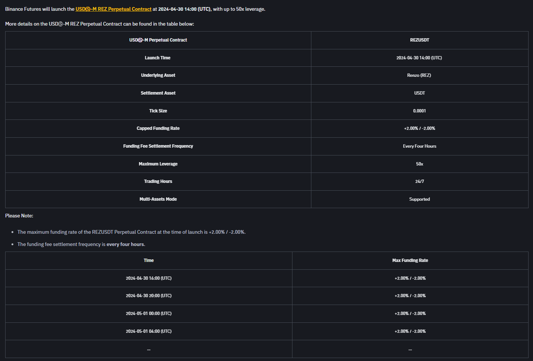Click the 24/7 trading hours value
This screenshot has width=533, height=361.
click(x=419, y=181)
